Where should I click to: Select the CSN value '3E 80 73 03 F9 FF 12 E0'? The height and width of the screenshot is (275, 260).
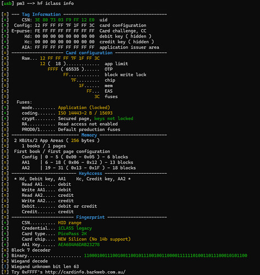tap(65, 20)
